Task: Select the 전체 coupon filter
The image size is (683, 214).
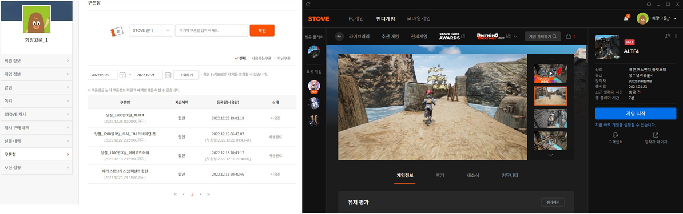Action: [240, 58]
